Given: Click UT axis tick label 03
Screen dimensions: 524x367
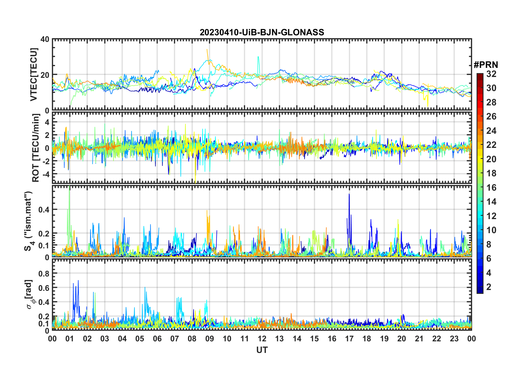Looking at the screenshot, I should [105, 339].
